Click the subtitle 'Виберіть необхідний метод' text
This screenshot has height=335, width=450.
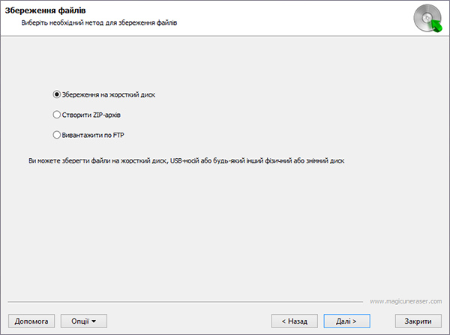tap(62, 22)
